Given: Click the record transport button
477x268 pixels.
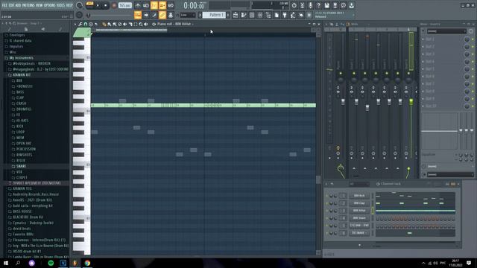Looking at the screenshot, I should tap(114, 5).
